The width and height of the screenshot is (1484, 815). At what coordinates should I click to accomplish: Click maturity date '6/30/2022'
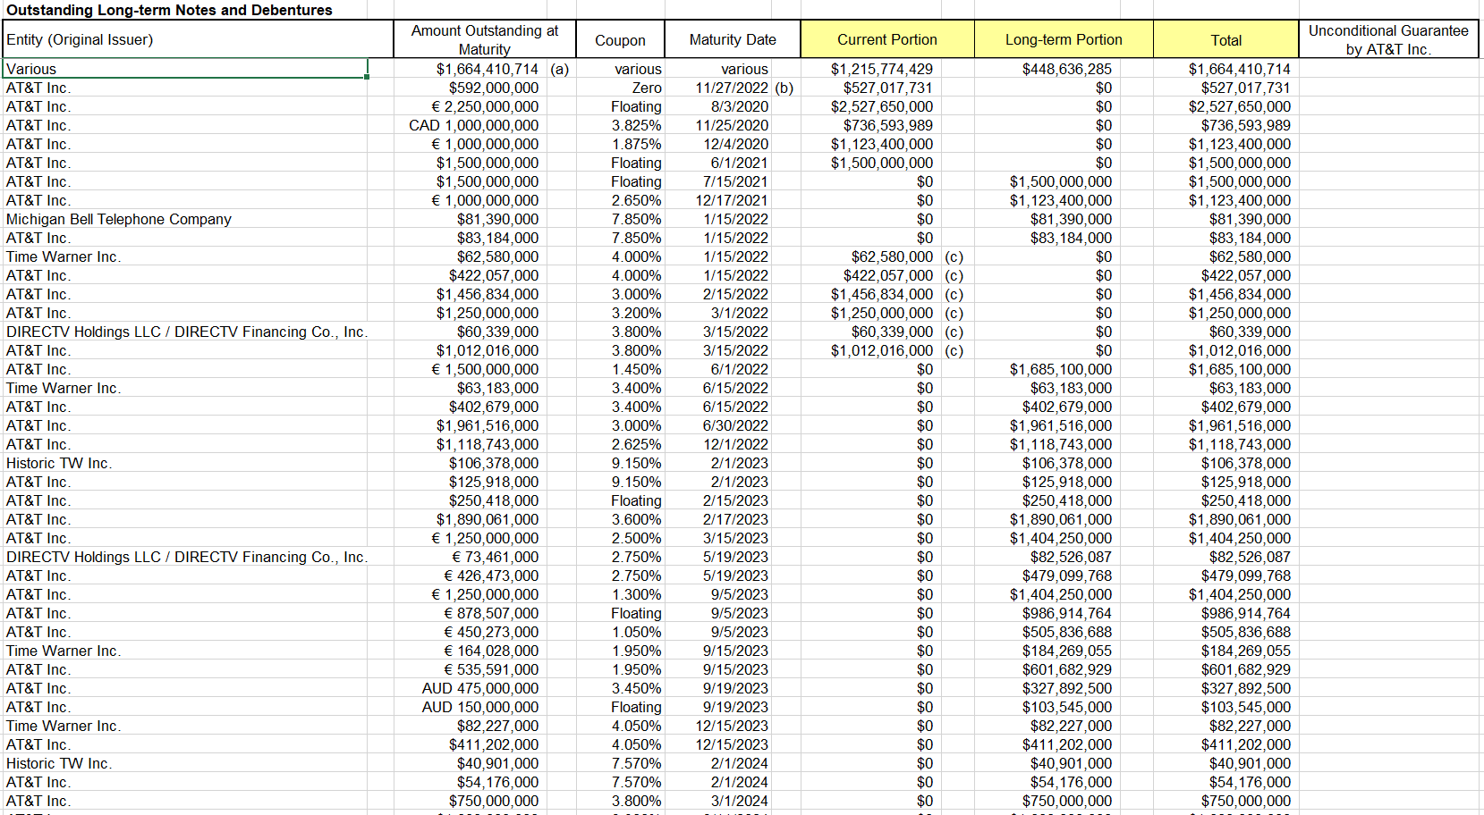(718, 425)
